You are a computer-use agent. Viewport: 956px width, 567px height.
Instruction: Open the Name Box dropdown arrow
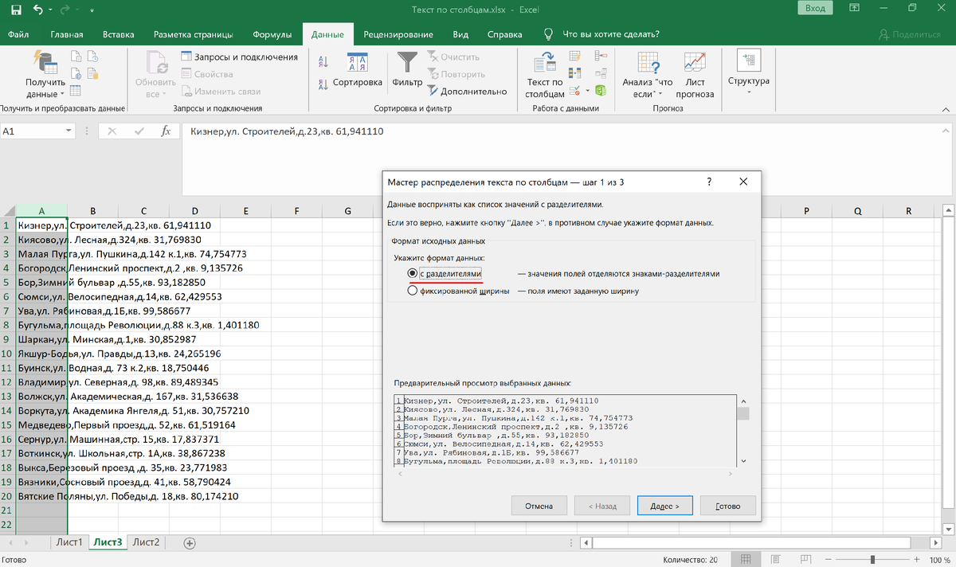coord(69,131)
